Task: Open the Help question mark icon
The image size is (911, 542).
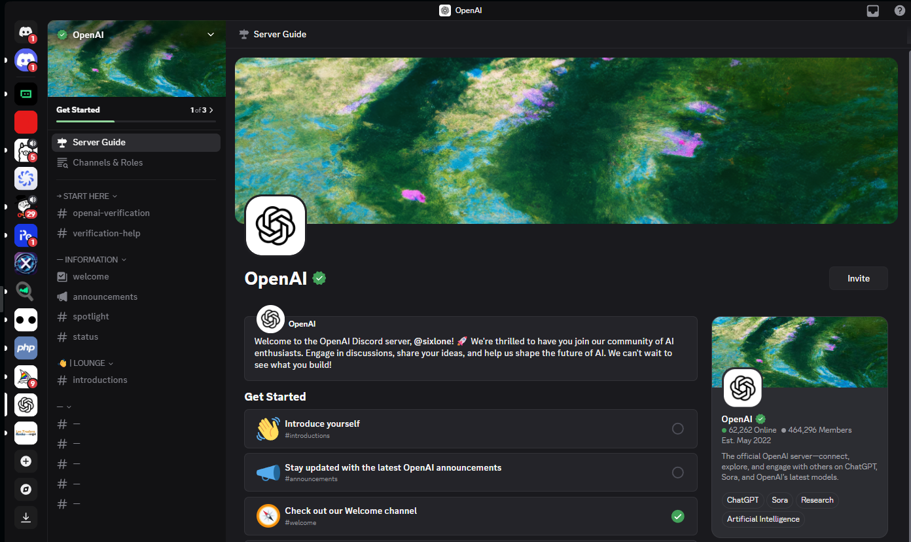Action: pos(900,10)
